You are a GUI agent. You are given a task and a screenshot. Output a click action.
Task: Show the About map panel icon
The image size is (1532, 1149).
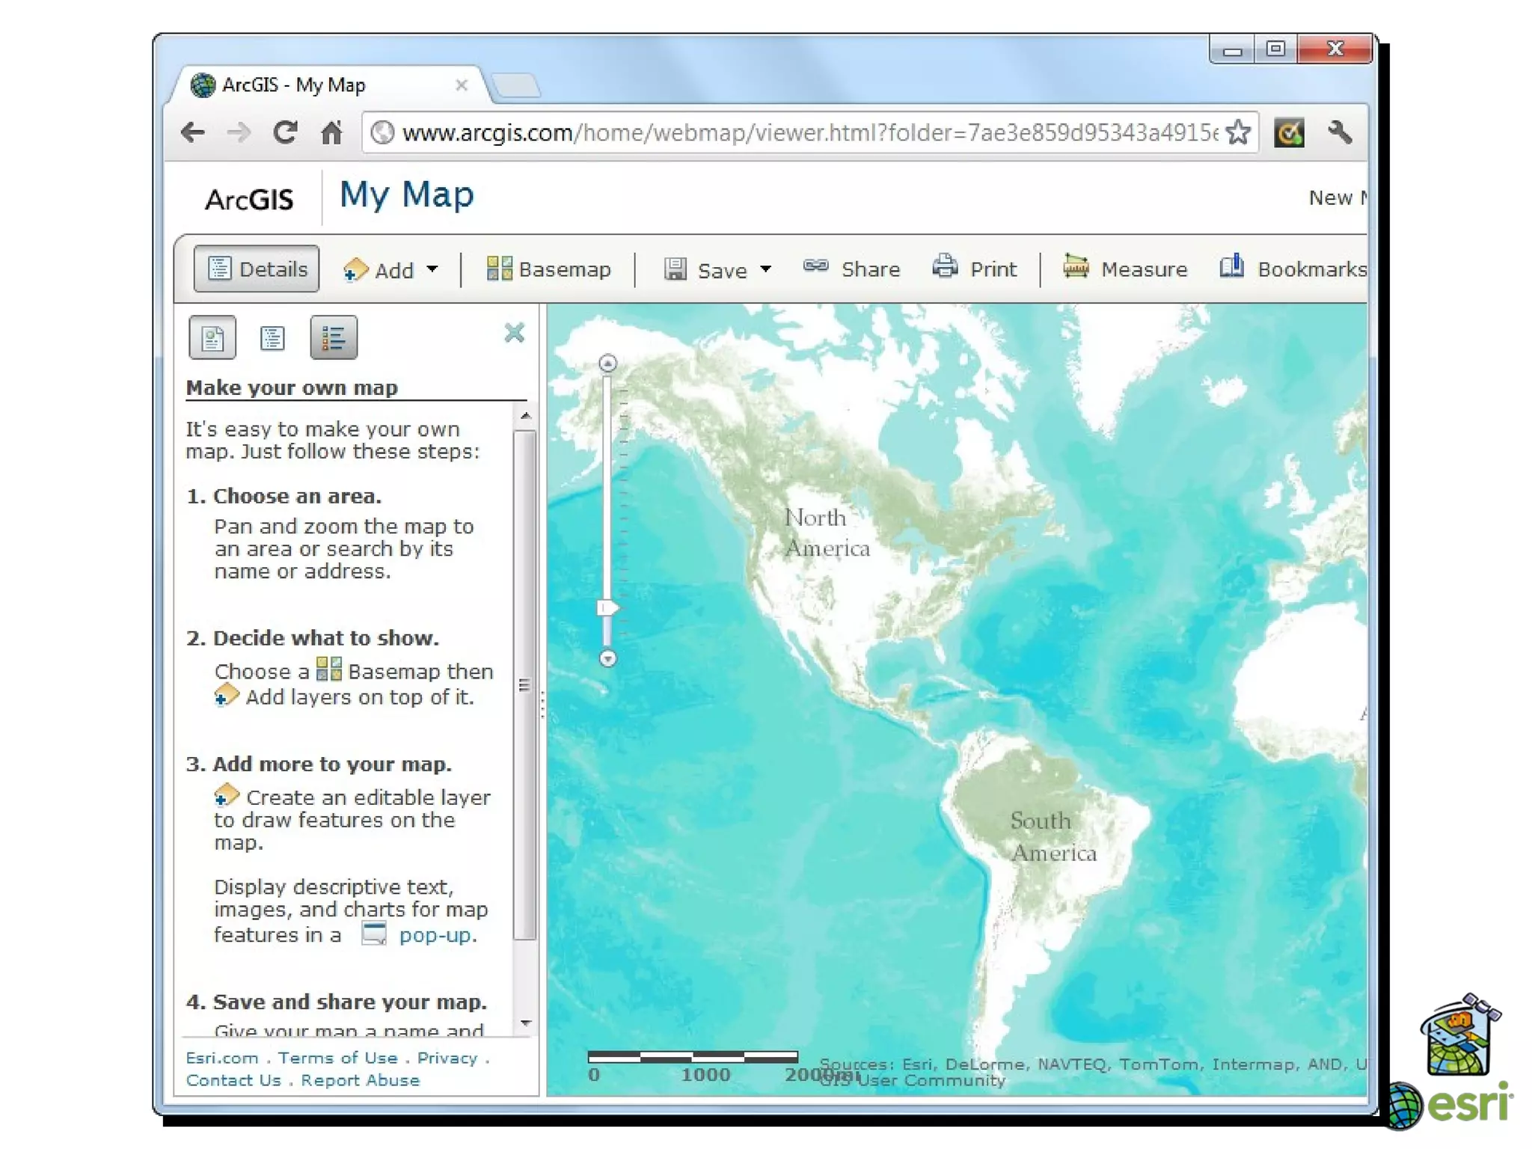click(212, 338)
